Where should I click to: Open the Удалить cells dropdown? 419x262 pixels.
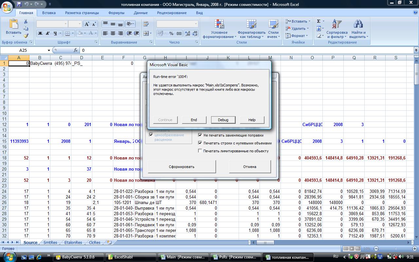pyautogui.click(x=297, y=28)
